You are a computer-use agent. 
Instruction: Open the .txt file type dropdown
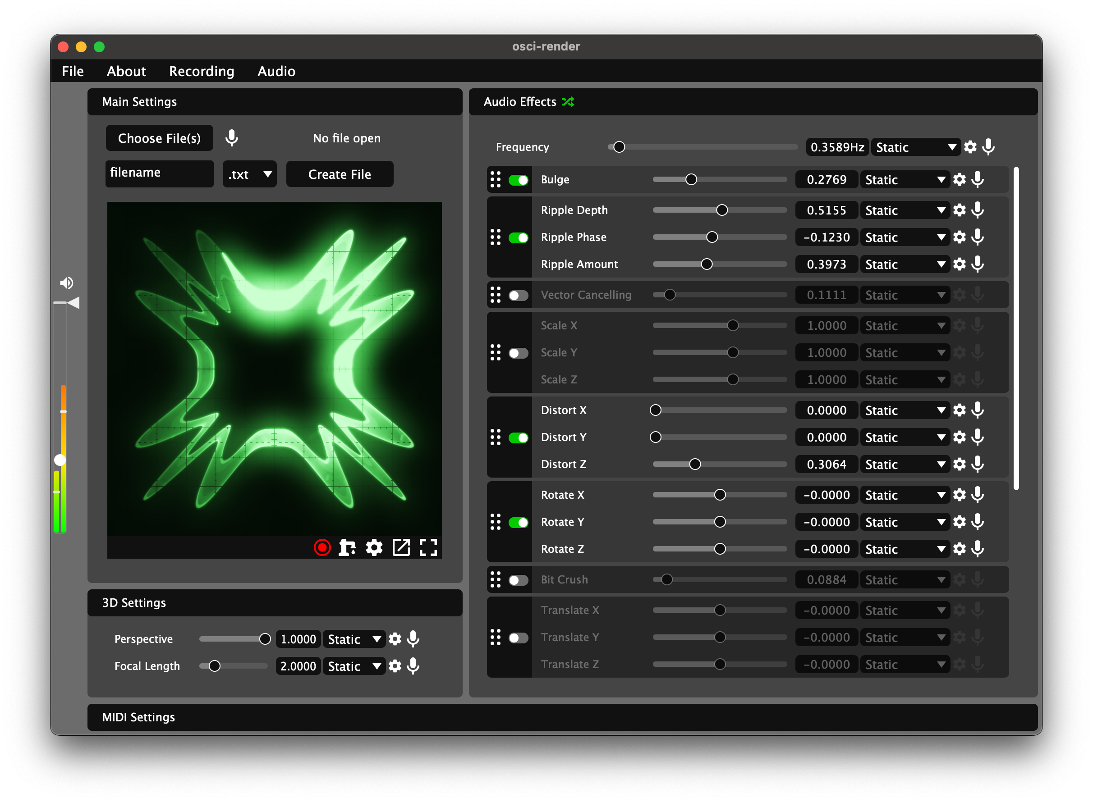pyautogui.click(x=250, y=174)
